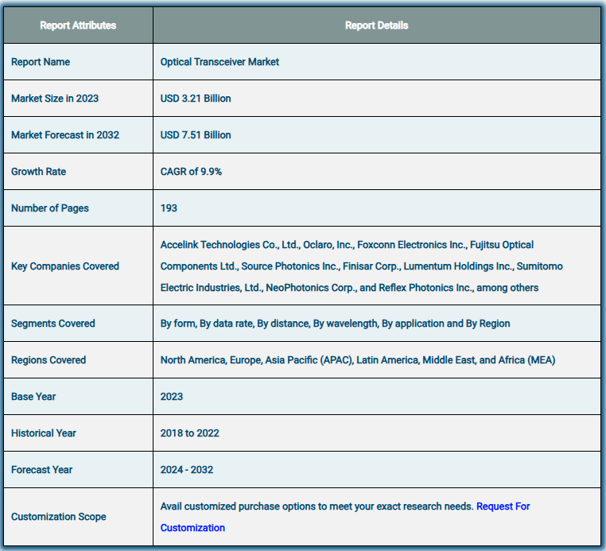Viewport: 606px width, 551px height.
Task: Click the 'Growth Rate' label
Action: [39, 172]
